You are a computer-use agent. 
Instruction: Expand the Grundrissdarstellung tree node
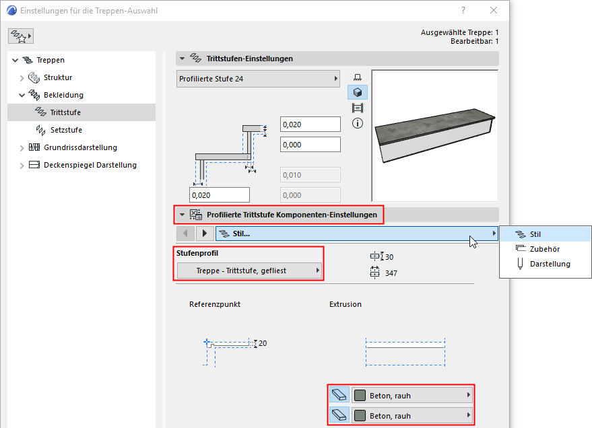[x=22, y=148]
